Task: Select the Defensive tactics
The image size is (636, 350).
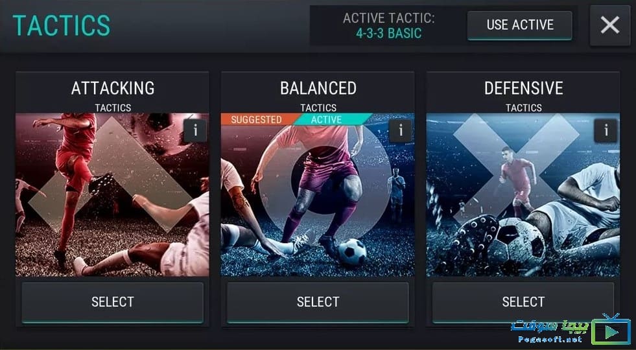Action: [523, 303]
